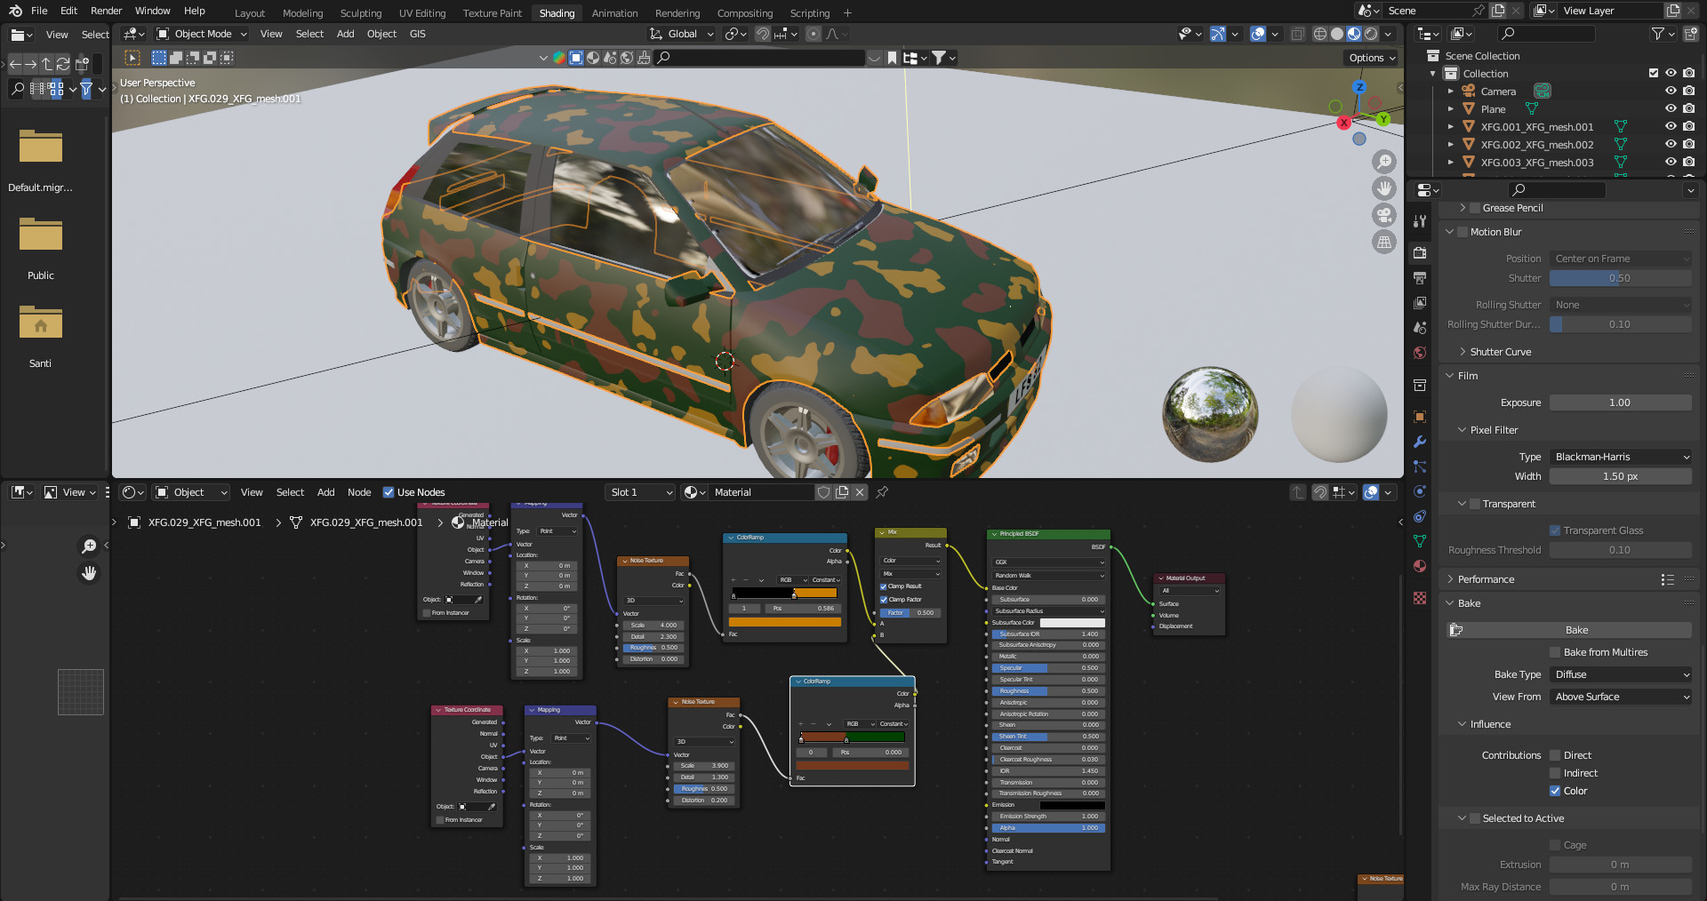Screen dimensions: 1707x901
Task: Open the Texture properties tab (checker icon)
Action: [1420, 598]
